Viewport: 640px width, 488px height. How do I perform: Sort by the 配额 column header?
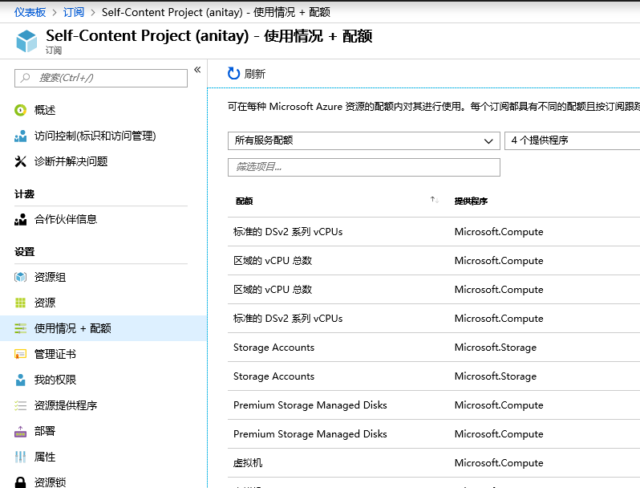click(x=245, y=201)
